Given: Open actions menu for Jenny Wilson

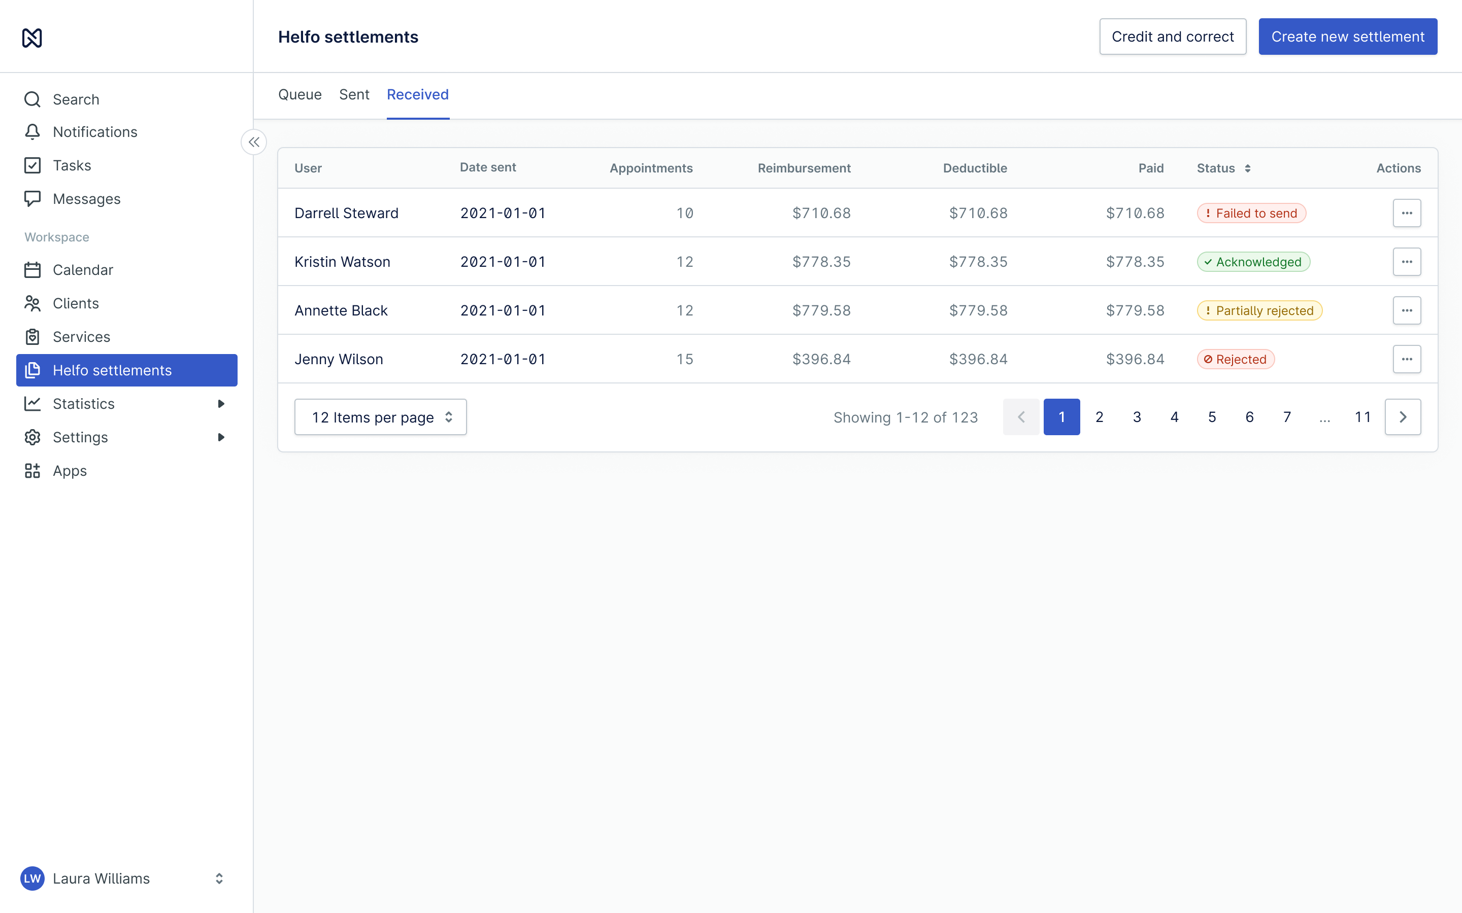Looking at the screenshot, I should click(1407, 359).
